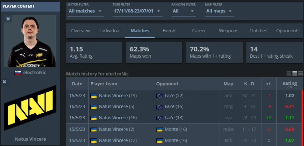Open the Events tab
Viewport: 304px width, 146px height.
coord(169,31)
